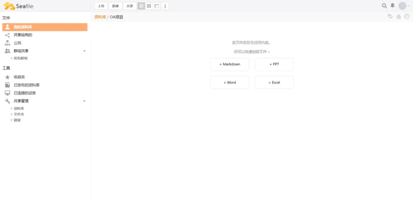The height and width of the screenshot is (206, 413).
Task: Go to 资料库 breadcrumb link
Action: click(100, 17)
